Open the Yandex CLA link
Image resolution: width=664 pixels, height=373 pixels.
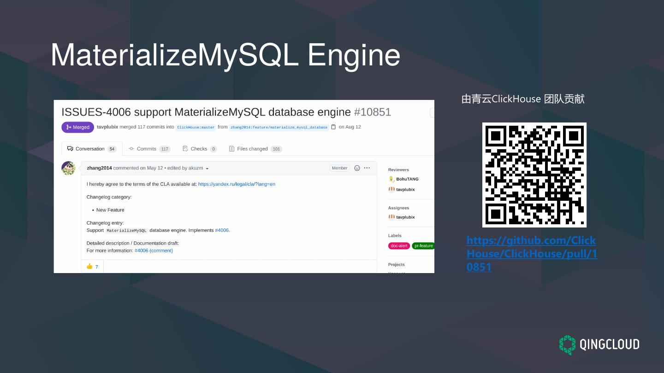(x=237, y=184)
